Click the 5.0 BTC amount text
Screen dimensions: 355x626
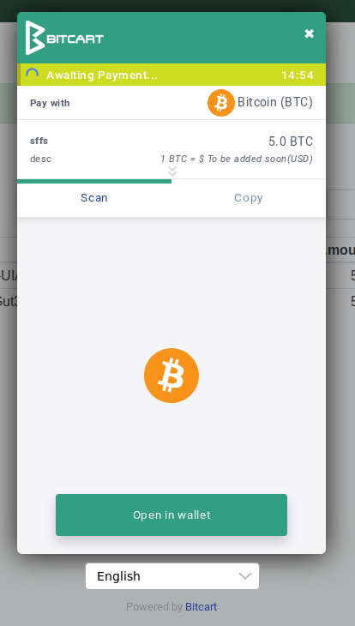tap(291, 141)
